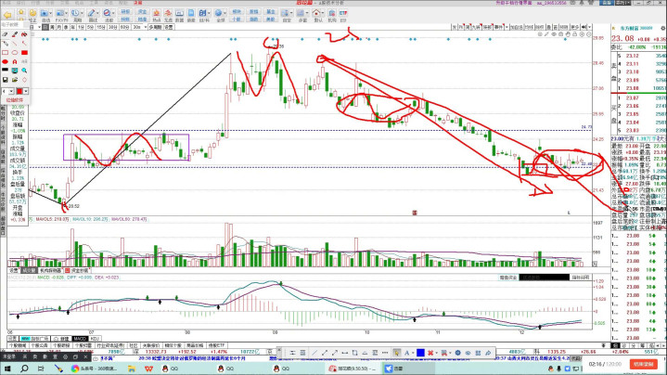Click the blue color swatch in bottom toolbar

pyautogui.click(x=420, y=353)
